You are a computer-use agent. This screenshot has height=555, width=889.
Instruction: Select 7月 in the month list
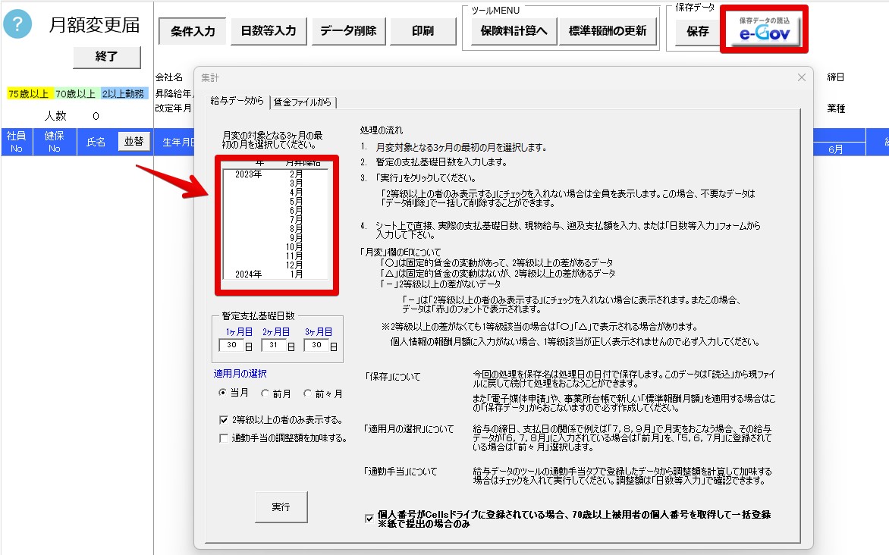pyautogui.click(x=275, y=219)
